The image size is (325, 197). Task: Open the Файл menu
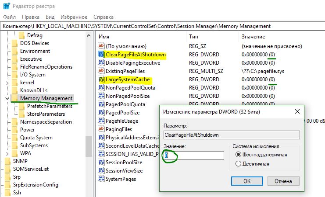9,17
